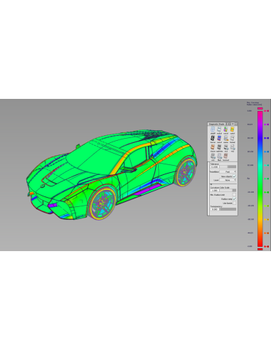Click the Curvature Color Scale value field

[215, 191]
